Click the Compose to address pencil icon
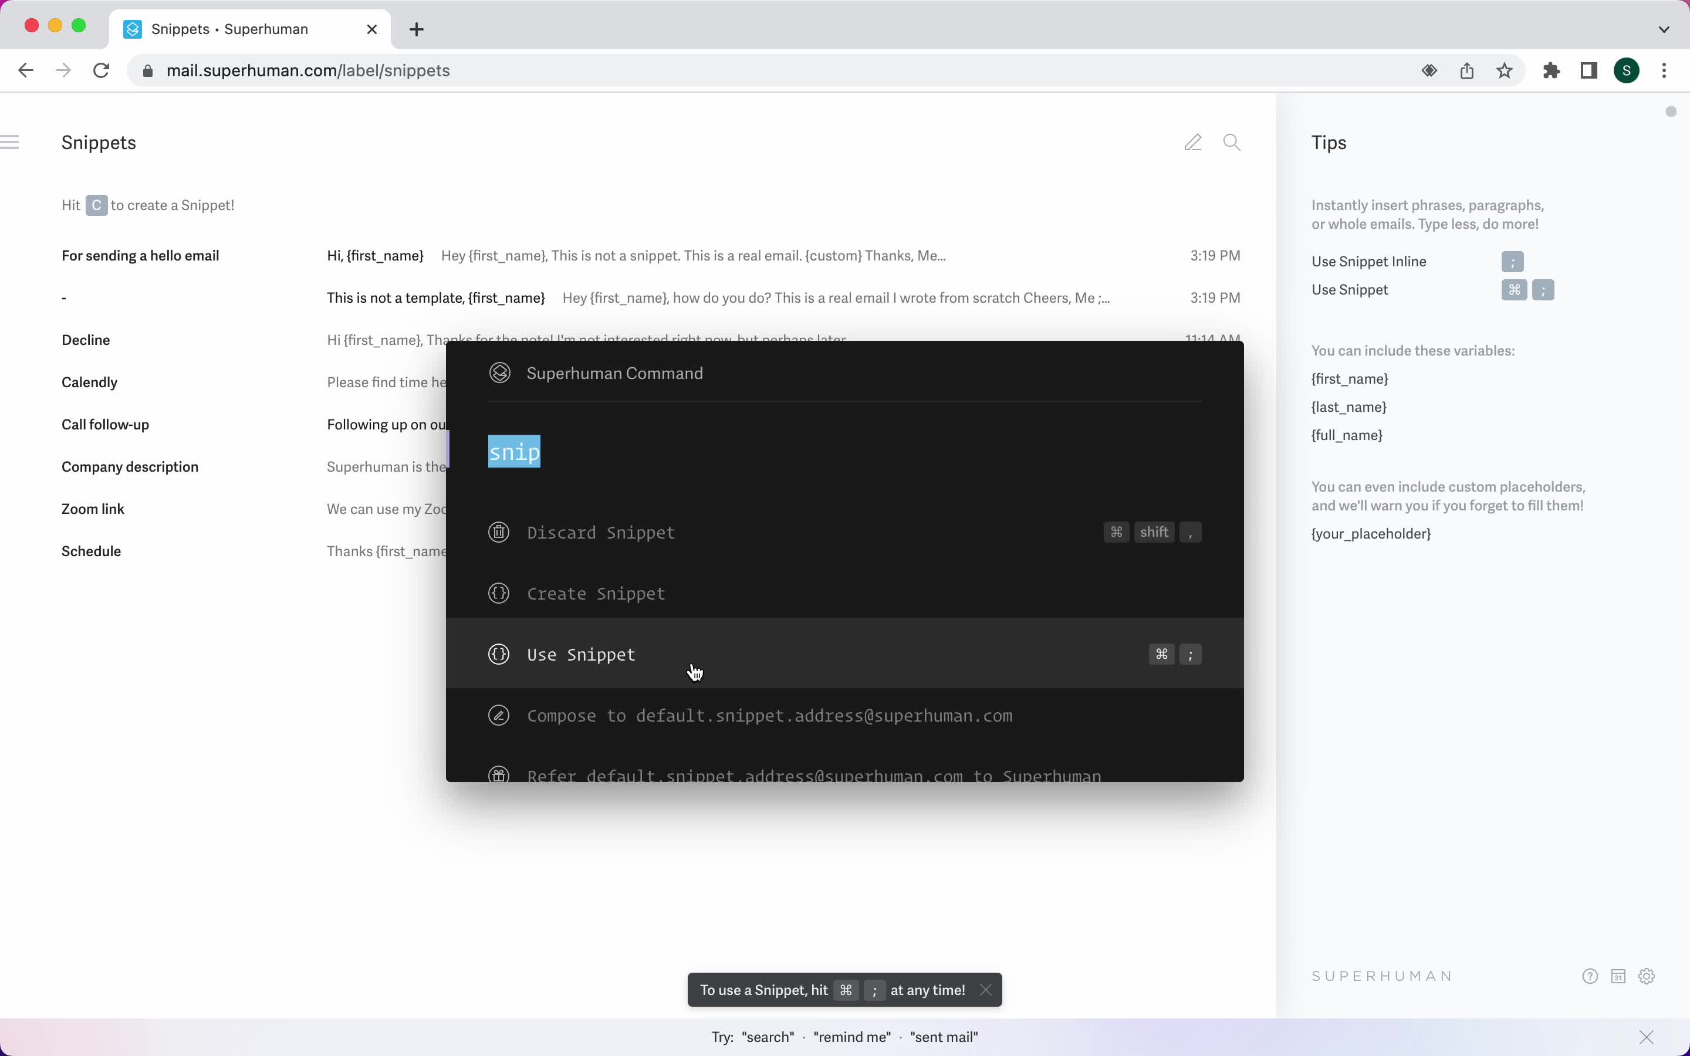 (x=499, y=716)
